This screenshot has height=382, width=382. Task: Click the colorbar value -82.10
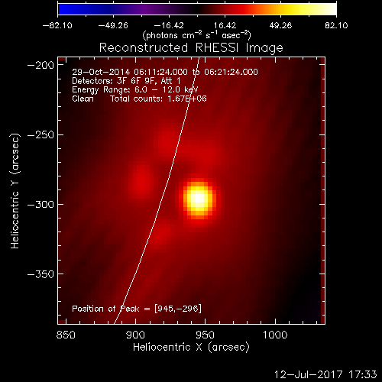tap(57, 25)
